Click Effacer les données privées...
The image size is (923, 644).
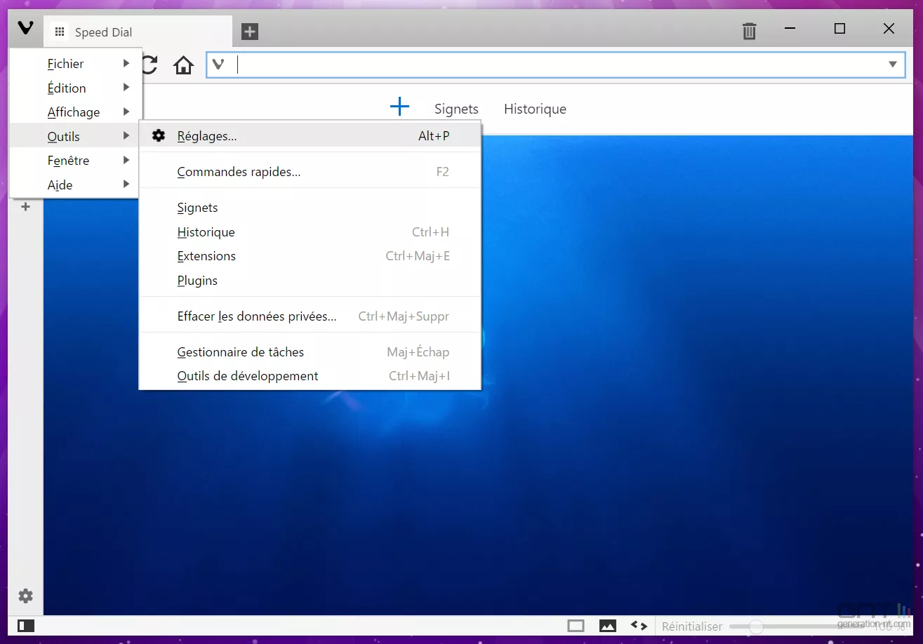(310, 316)
